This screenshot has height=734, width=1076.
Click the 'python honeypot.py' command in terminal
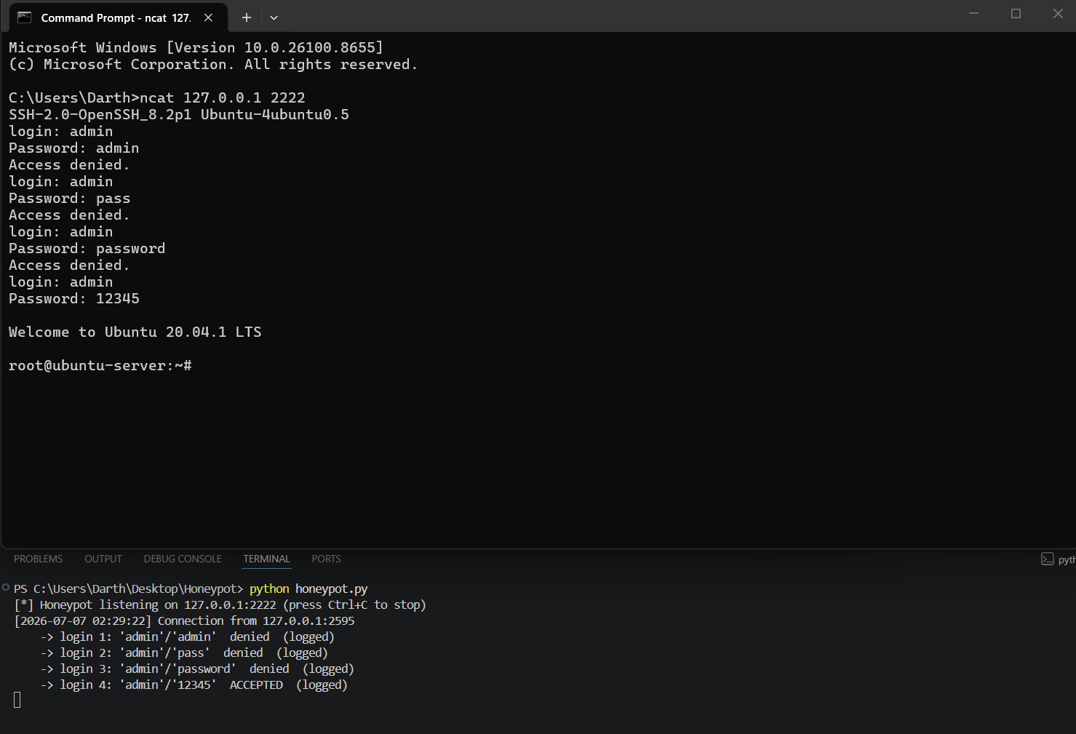pos(308,589)
